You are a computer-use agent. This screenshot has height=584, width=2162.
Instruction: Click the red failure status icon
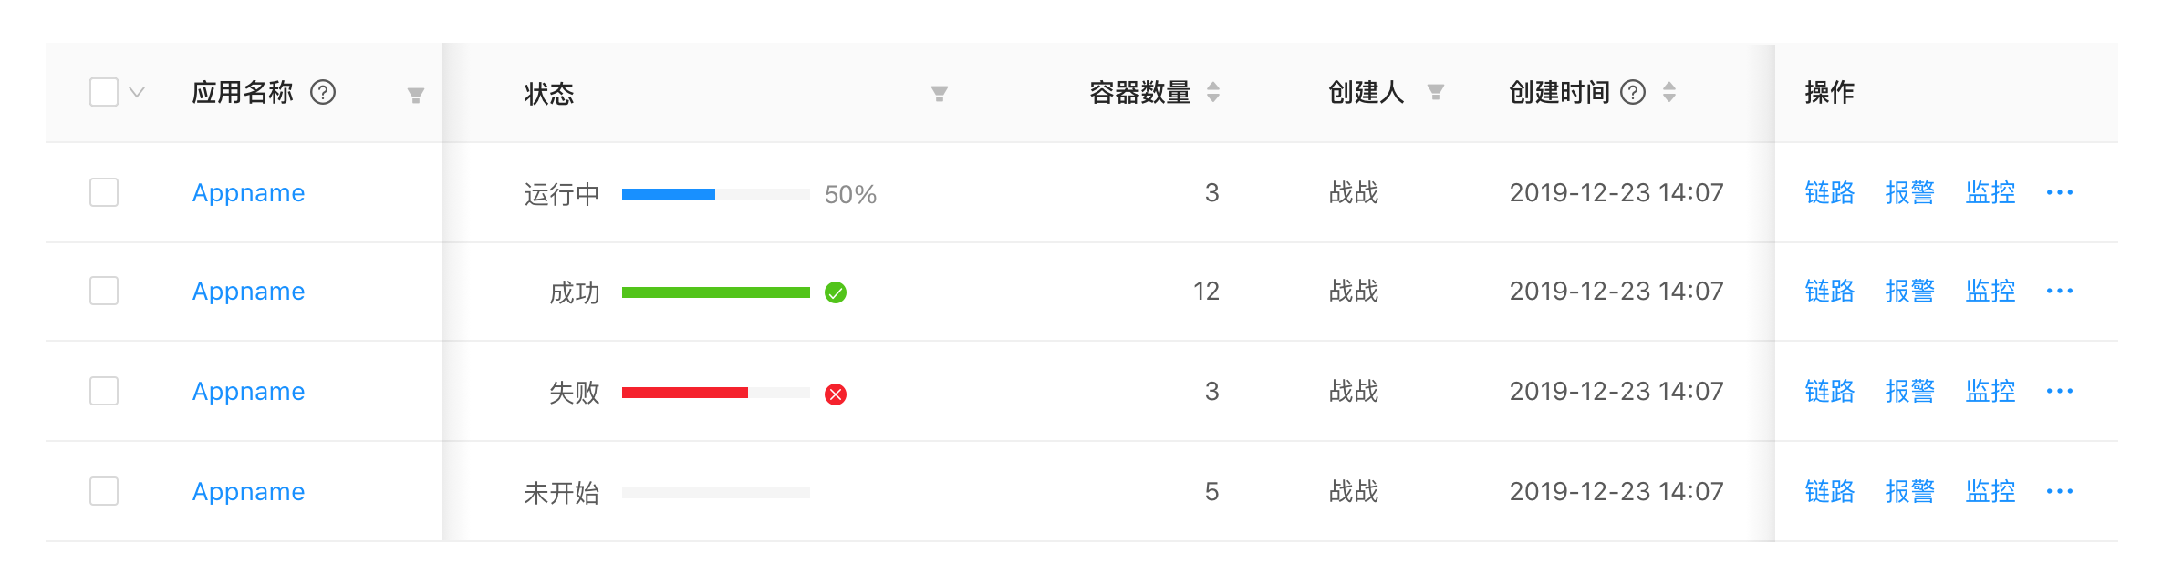[x=835, y=394]
